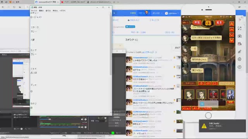Screen dimensions: 248x139
Task: Adjust the second mixer channel volume slider
Action: [60, 127]
